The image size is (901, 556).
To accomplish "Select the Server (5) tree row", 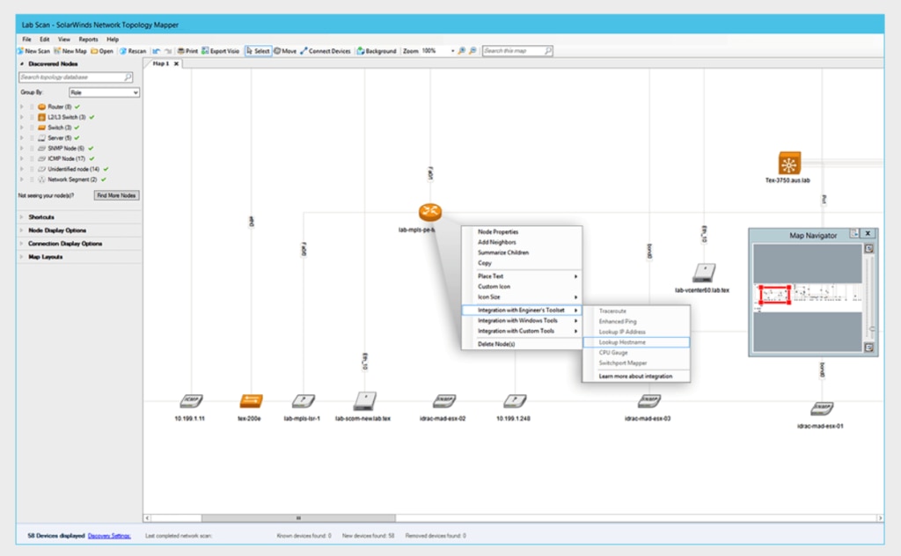I will point(59,138).
